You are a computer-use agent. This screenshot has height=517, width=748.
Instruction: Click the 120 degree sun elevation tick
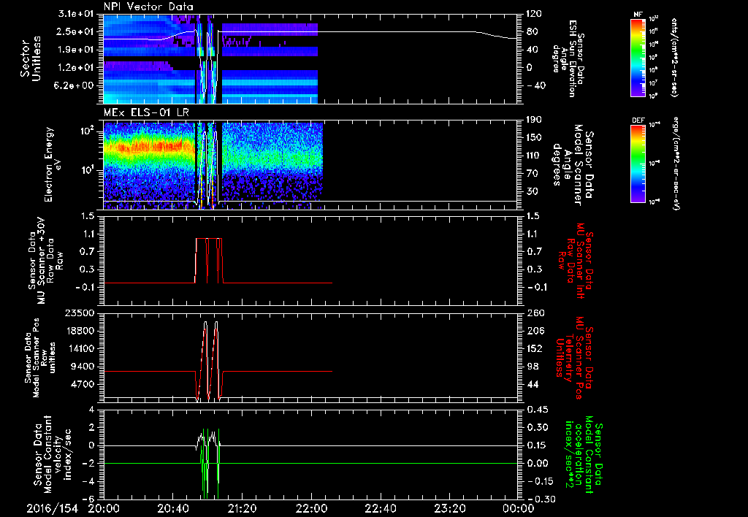534,14
